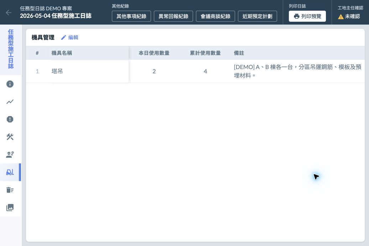Screen dimensions: 369x246
Task: Click the 2026-05-04 任務型施工日誌 title
Action: pyautogui.click(x=56, y=16)
